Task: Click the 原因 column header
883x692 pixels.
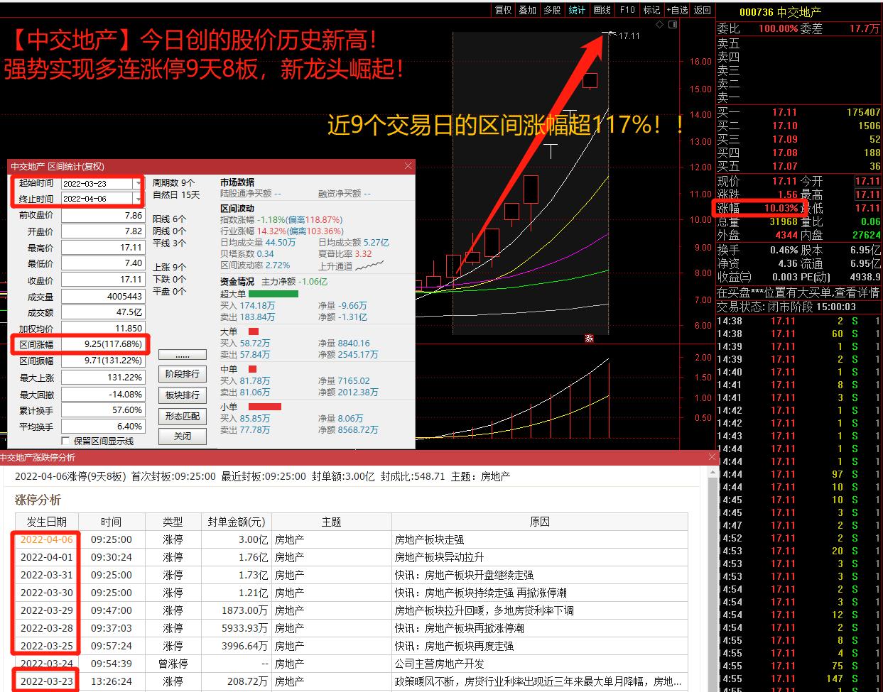Action: point(540,522)
